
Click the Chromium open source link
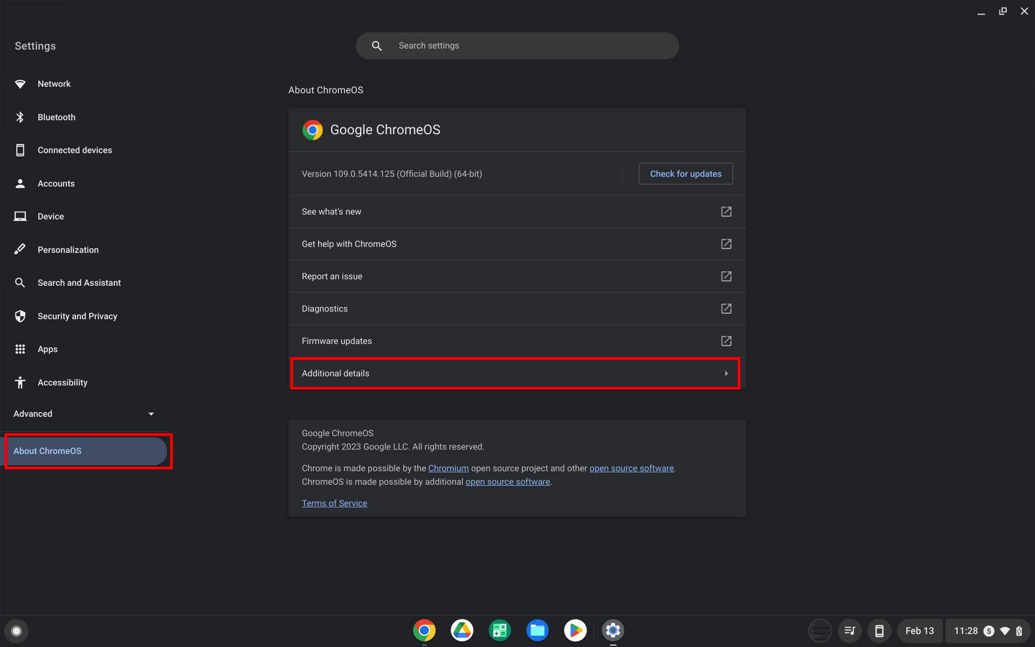[448, 468]
